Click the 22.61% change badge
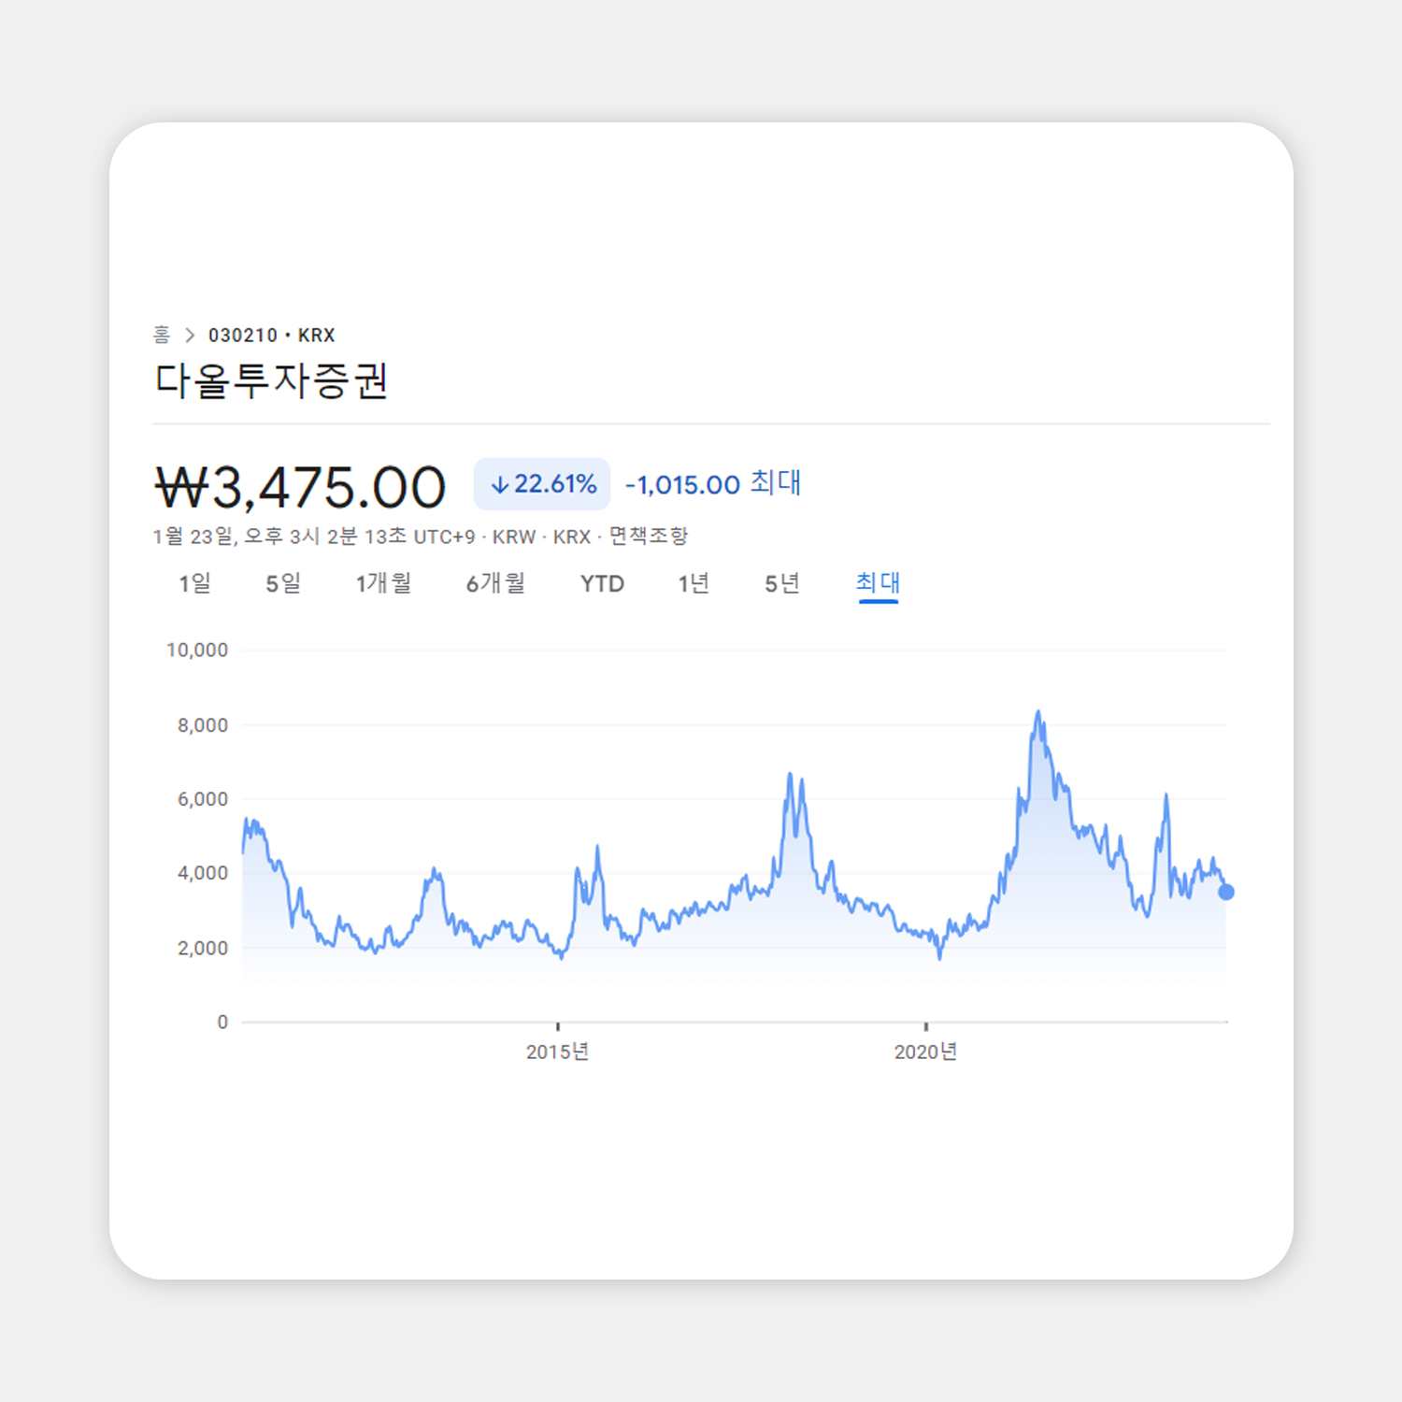Screen dimensions: 1402x1402 coord(542,484)
